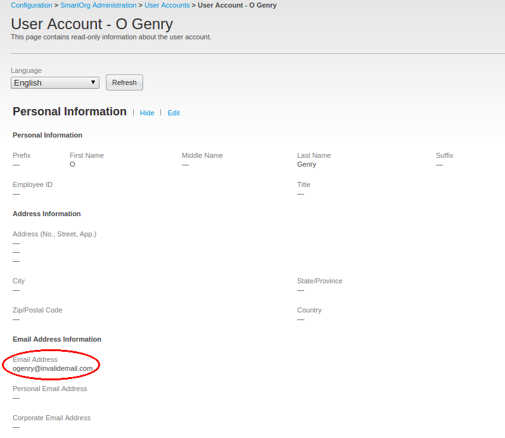Click the Refresh button
This screenshot has height=438, width=505.
point(124,82)
